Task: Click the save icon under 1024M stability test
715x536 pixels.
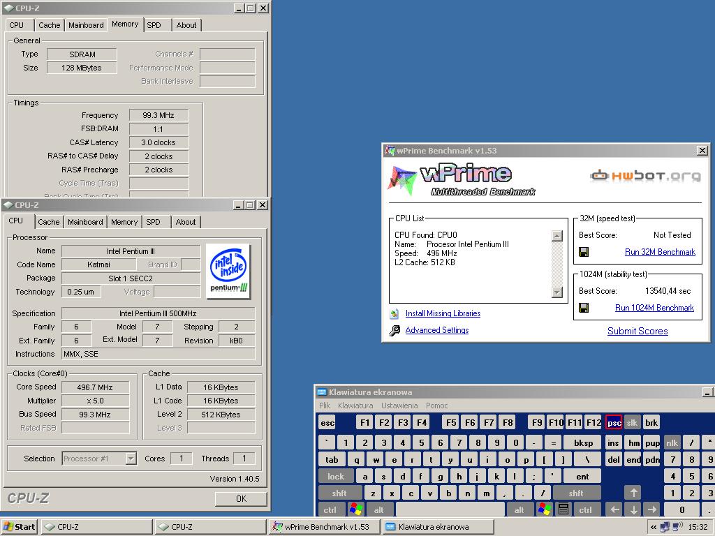Action: 584,308
